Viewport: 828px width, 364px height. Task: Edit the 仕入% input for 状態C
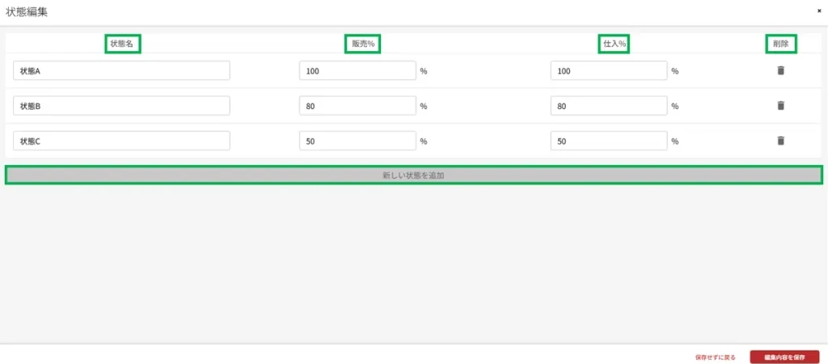click(x=608, y=141)
